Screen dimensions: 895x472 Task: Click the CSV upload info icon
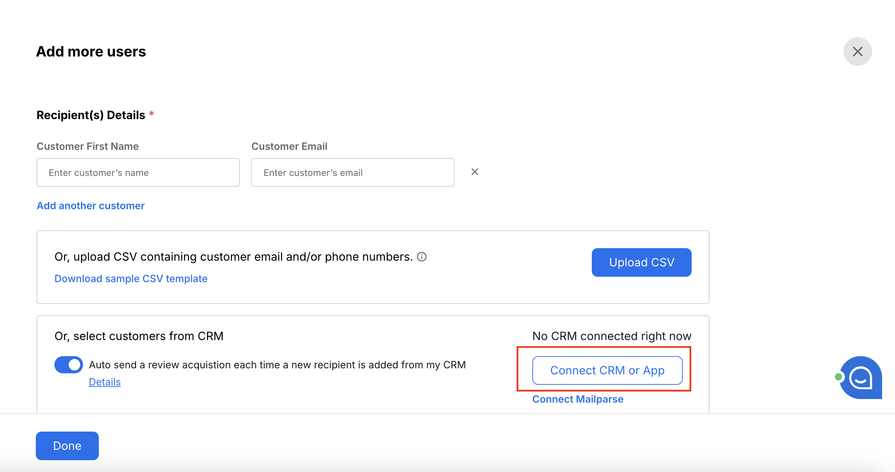422,257
